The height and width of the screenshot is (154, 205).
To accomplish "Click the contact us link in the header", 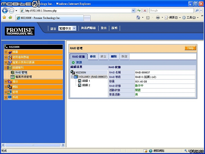I will point(88,28).
